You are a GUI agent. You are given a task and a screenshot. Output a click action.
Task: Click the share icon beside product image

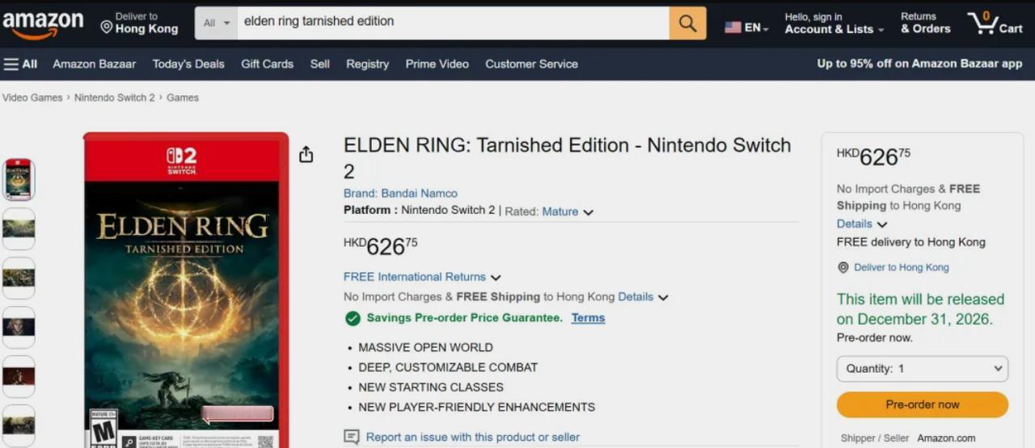(306, 154)
